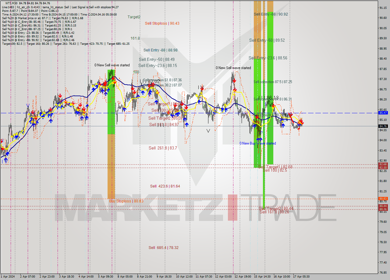Click the '0 New Buy Wave started' annotation

tap(258, 143)
